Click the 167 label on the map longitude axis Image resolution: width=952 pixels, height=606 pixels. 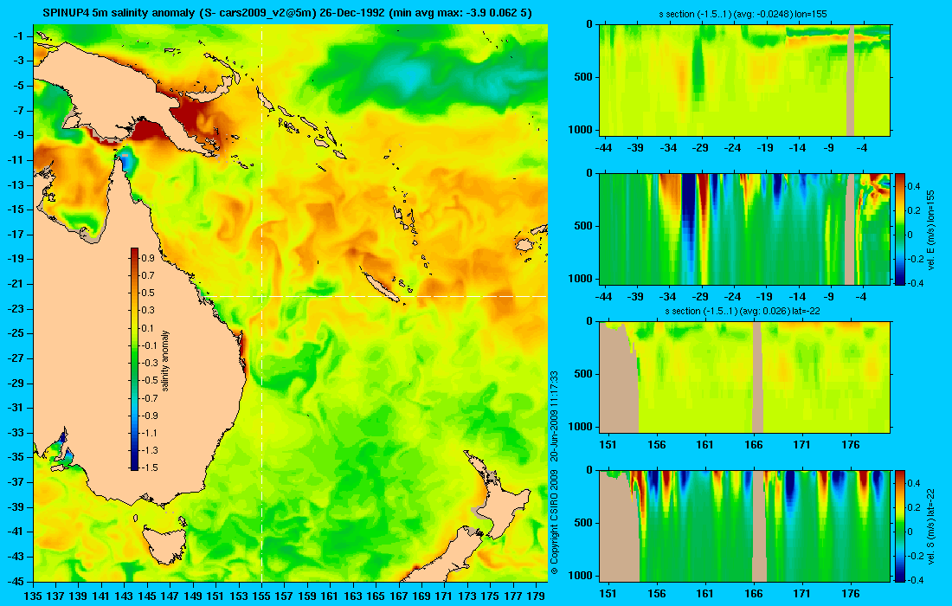pyautogui.click(x=399, y=596)
